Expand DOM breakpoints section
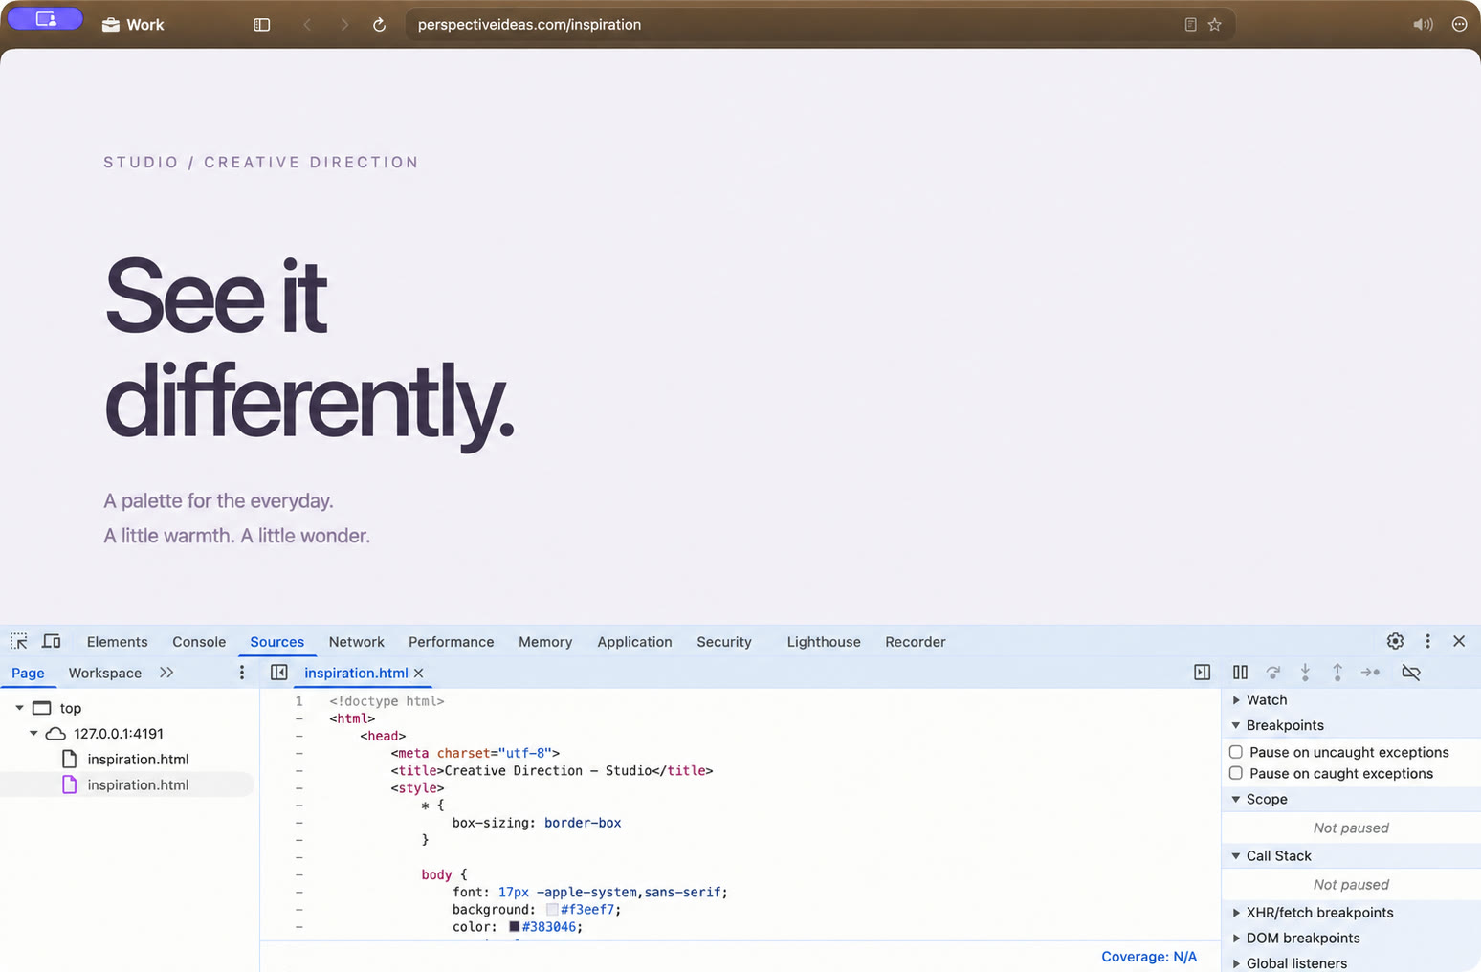1481x972 pixels. (1236, 939)
